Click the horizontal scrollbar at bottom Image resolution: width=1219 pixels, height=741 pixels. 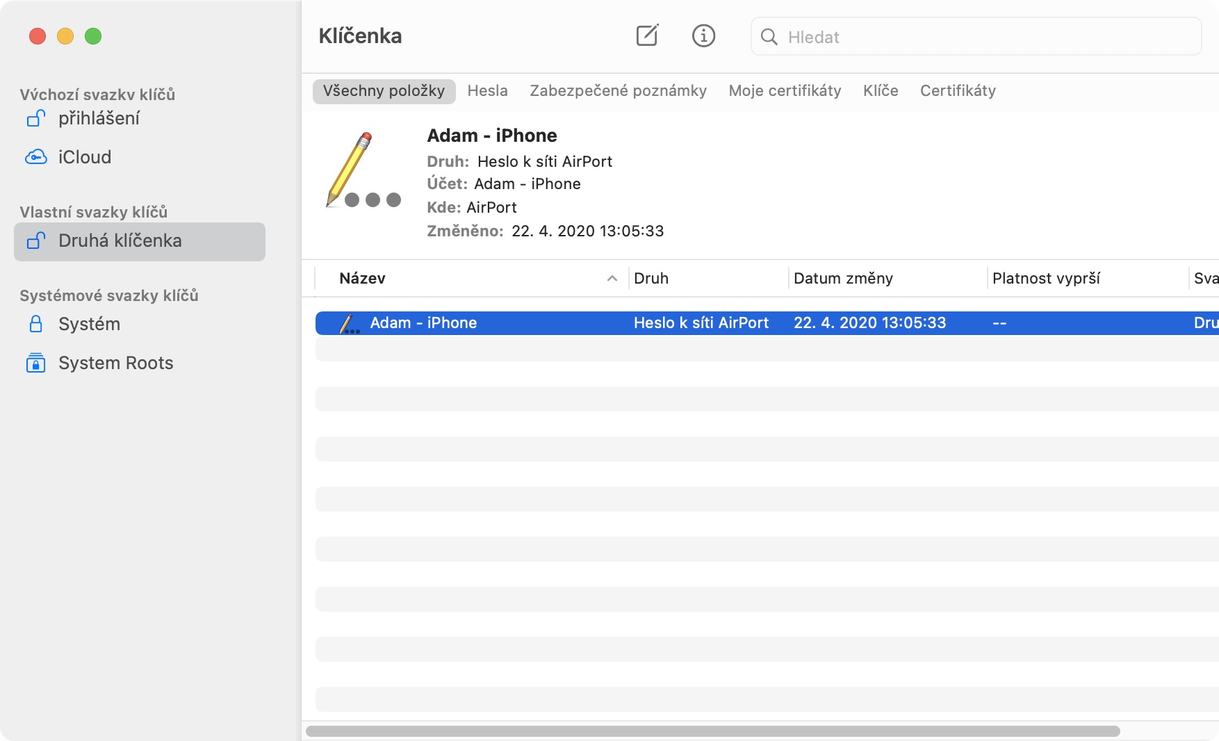(x=712, y=731)
